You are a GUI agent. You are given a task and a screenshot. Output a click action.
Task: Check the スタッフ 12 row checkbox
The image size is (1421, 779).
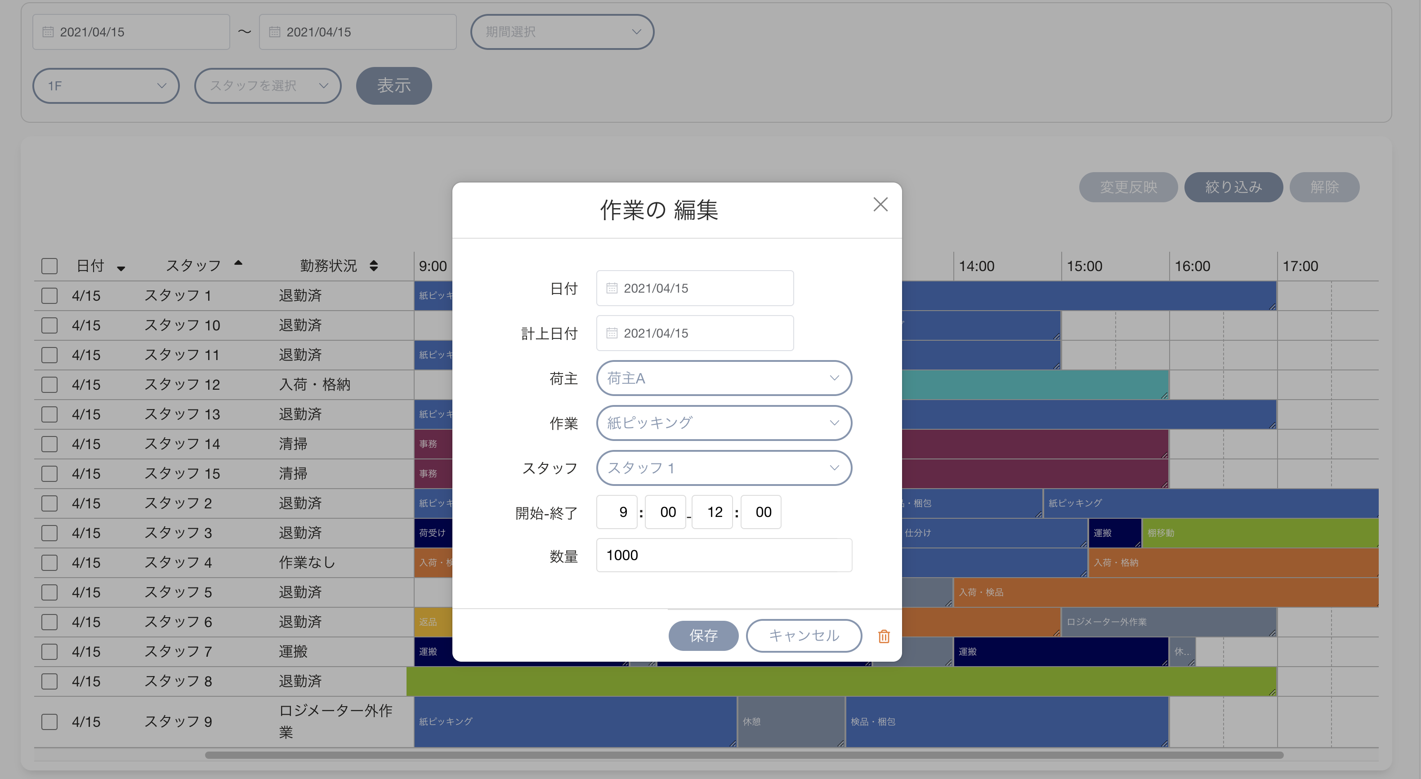(49, 384)
